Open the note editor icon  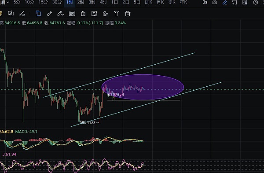[x=94, y=14]
